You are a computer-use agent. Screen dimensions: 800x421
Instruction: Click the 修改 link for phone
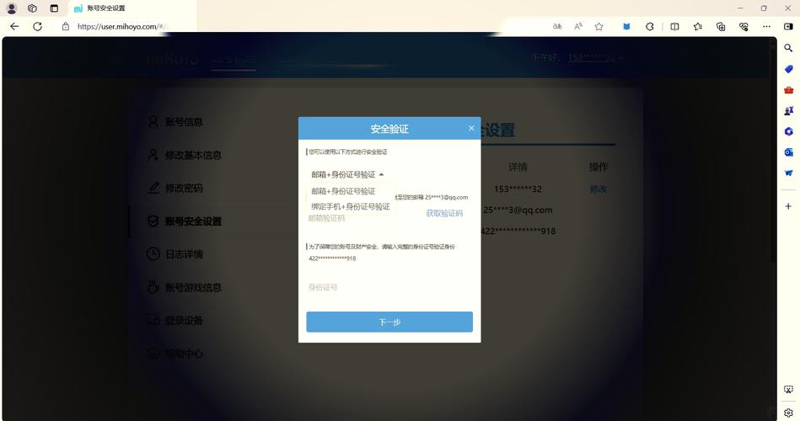coord(598,189)
